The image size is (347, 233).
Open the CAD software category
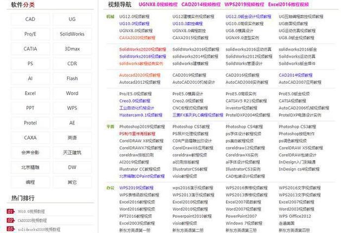tap(30, 19)
